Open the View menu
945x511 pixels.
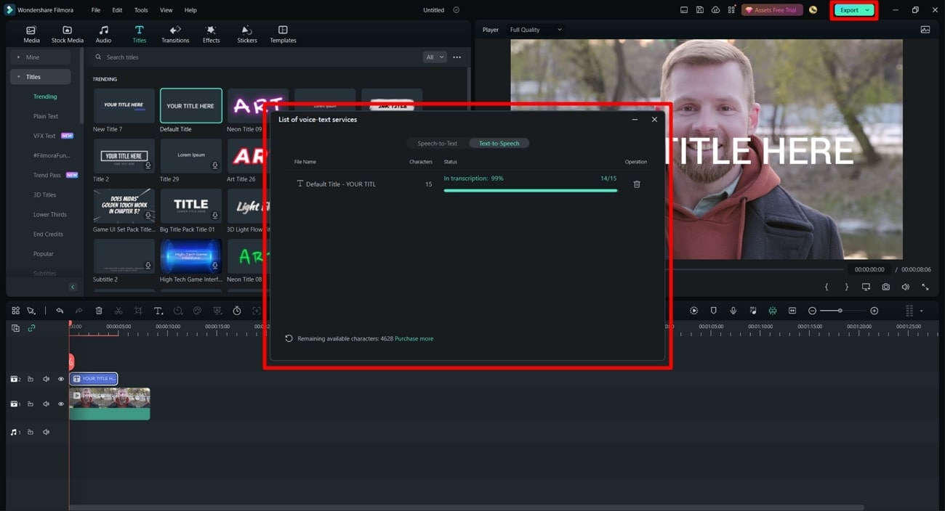coord(166,10)
